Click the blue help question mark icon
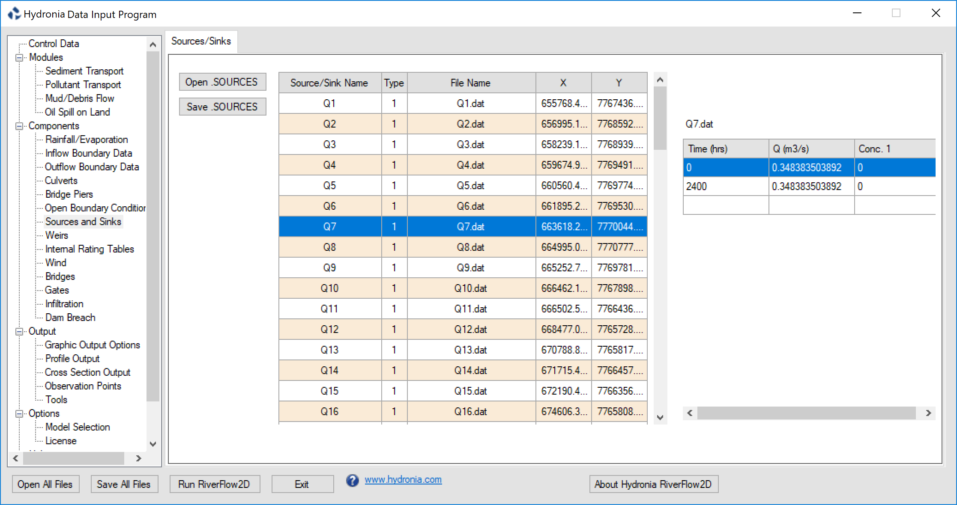The width and height of the screenshot is (957, 505). coord(353,481)
